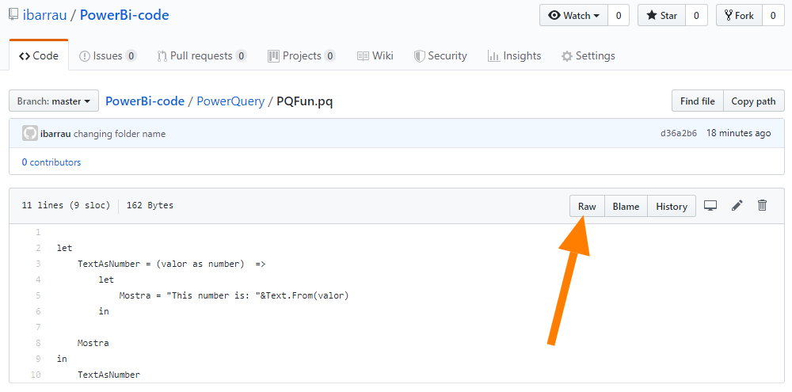Delete this file with the trash icon

coord(763,205)
